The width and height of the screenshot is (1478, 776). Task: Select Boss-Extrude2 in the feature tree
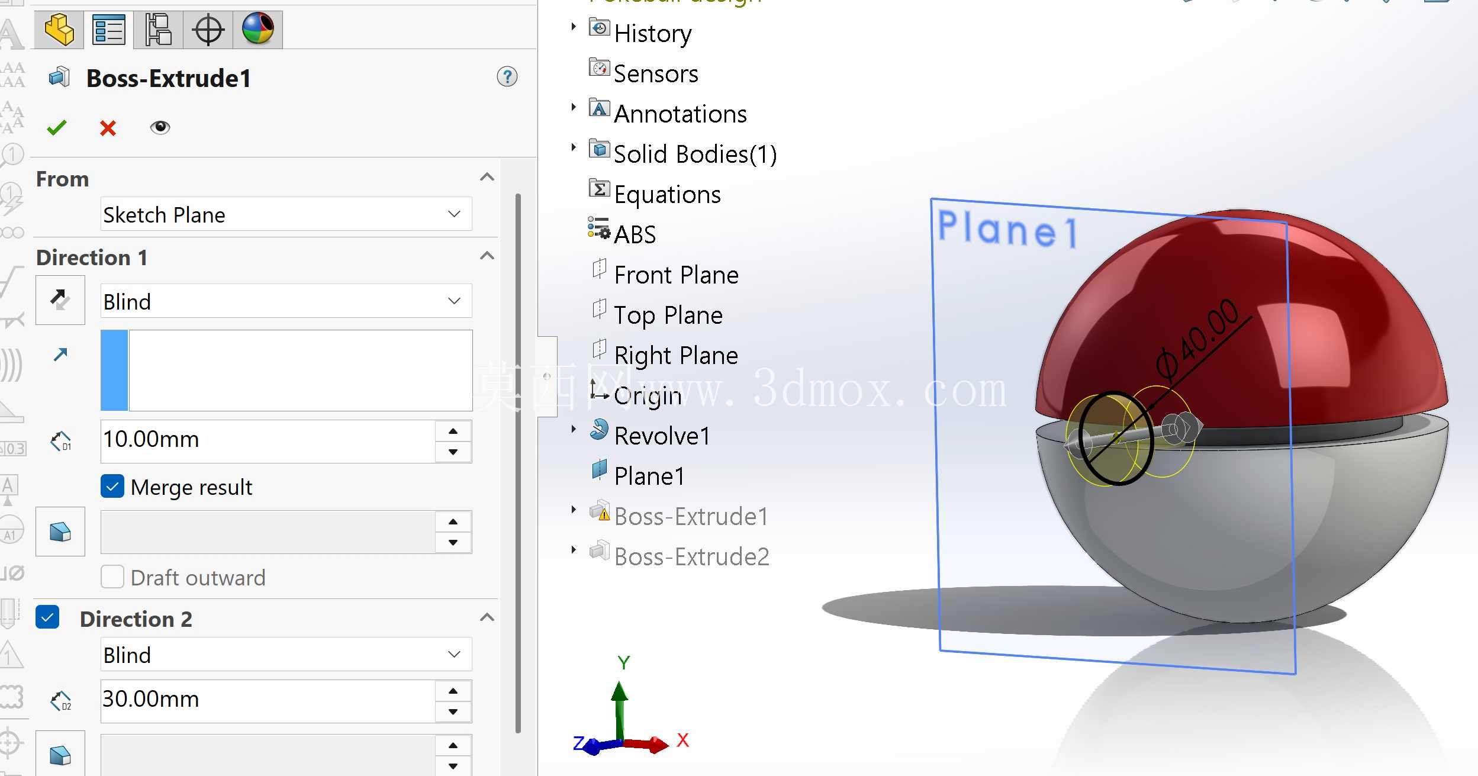692,556
